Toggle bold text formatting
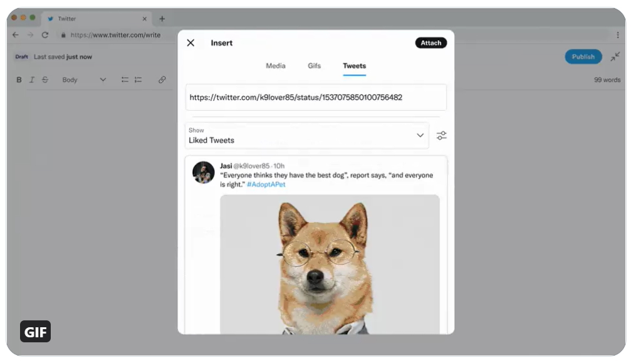The height and width of the screenshot is (363, 631). pyautogui.click(x=19, y=80)
